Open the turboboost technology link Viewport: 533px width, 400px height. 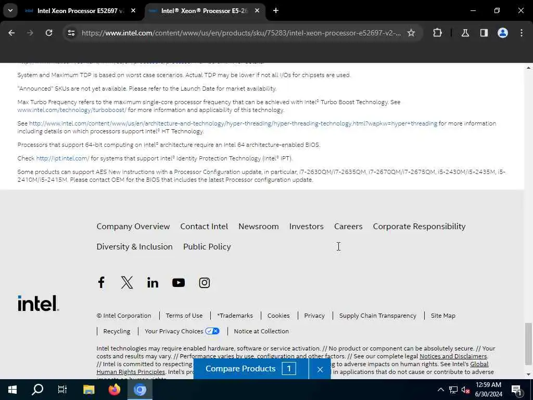[72, 110]
